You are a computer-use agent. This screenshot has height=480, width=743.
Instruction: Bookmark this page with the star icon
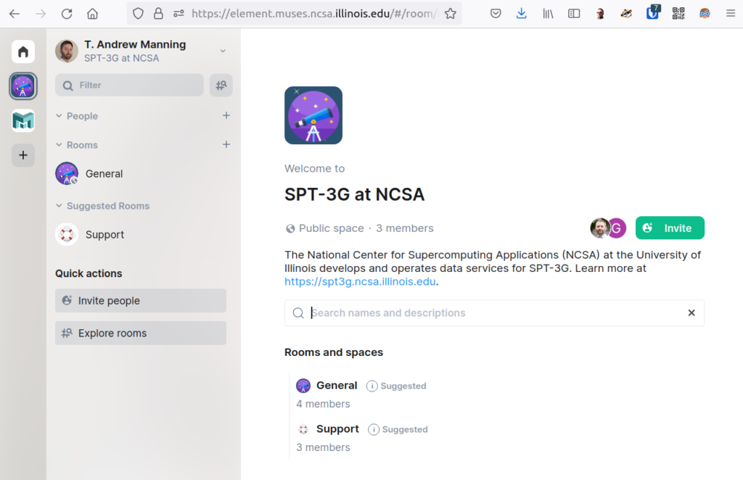(x=450, y=14)
